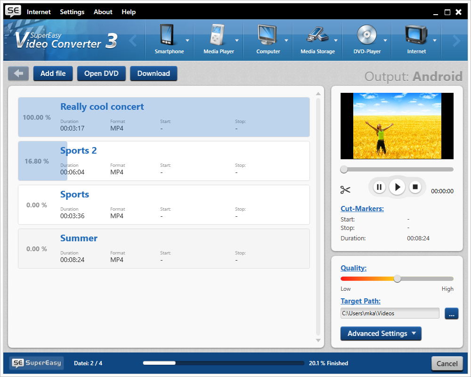Expand the DVD-Player dropdown arrow
This screenshot has width=471, height=377.
click(385, 41)
